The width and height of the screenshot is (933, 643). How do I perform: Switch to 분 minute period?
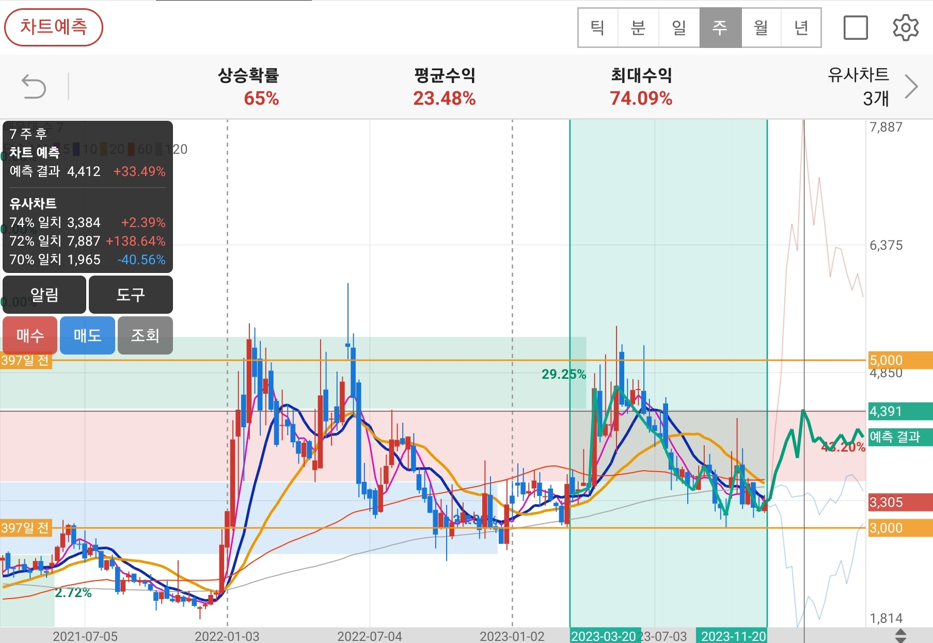(x=639, y=28)
